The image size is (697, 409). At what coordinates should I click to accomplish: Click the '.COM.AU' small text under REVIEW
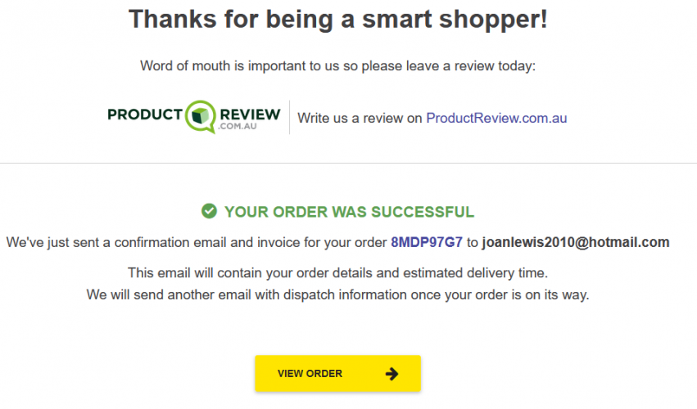(238, 127)
